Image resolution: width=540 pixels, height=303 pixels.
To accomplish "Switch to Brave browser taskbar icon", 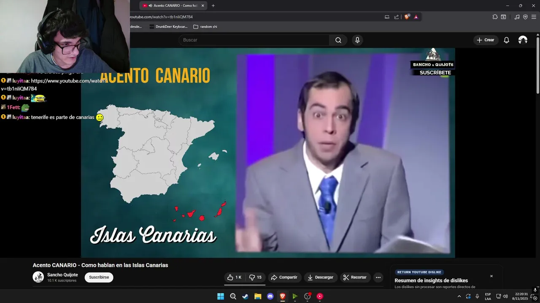I will pyautogui.click(x=283, y=296).
